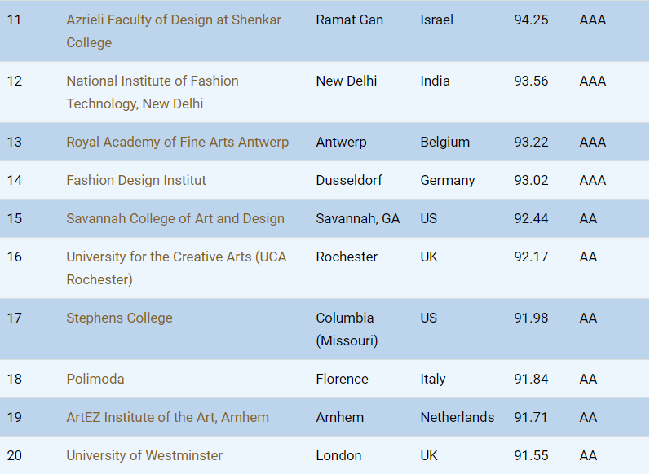Select the India country cell
This screenshot has width=650, height=474.
coord(435,81)
